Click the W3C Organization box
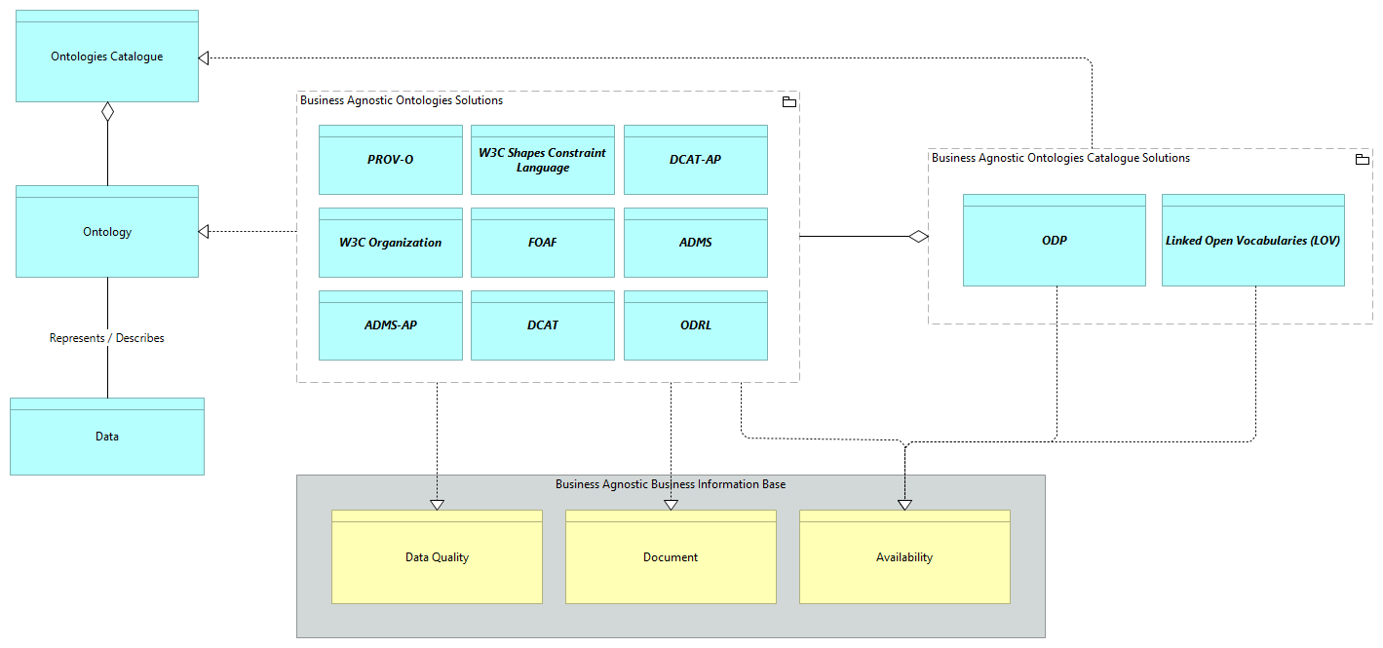Image resolution: width=1383 pixels, height=648 pixels. pos(391,243)
